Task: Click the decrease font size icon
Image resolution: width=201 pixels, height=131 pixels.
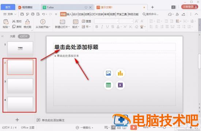Action: 142,21
